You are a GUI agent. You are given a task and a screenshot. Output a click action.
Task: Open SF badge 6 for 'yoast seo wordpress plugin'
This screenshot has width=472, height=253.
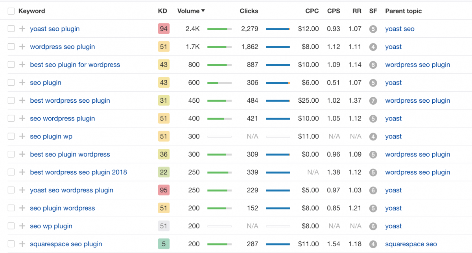pos(373,190)
